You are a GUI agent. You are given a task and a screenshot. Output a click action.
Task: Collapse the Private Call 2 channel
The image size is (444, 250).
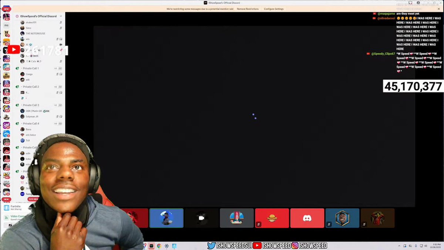click(30, 87)
